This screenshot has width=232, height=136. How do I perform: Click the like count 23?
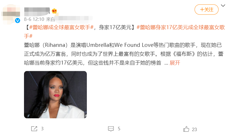coord(194,129)
